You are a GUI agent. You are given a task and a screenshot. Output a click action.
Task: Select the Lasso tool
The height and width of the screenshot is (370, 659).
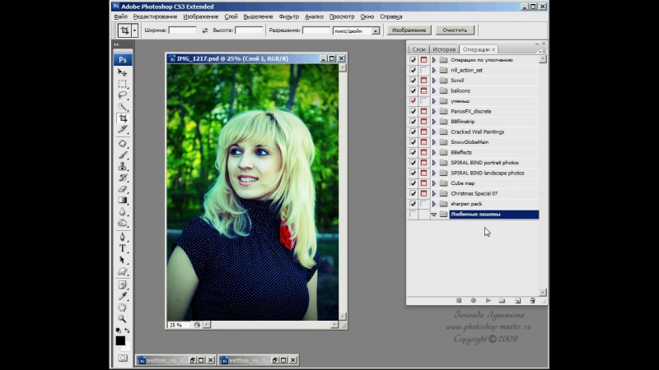pos(123,95)
